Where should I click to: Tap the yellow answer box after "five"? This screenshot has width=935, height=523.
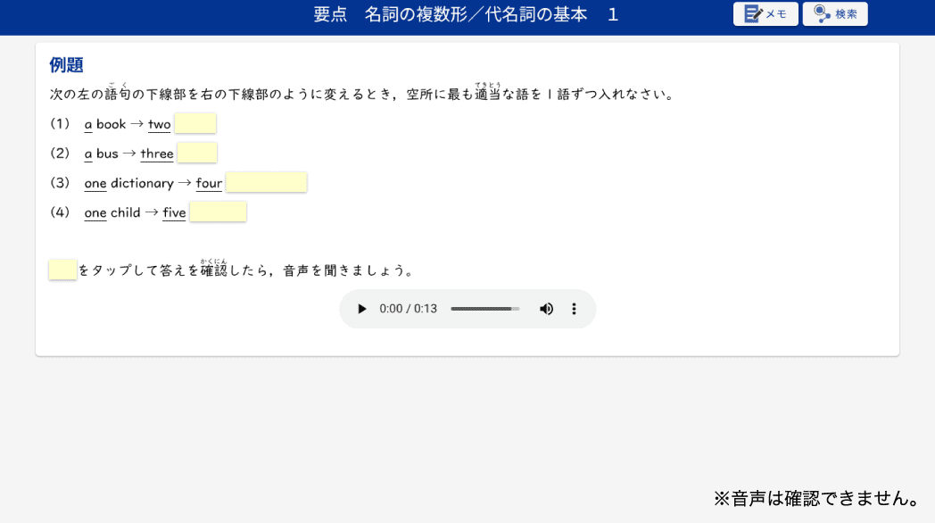pos(218,212)
